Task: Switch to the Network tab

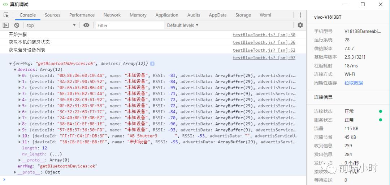Action: pyautogui.click(x=112, y=15)
